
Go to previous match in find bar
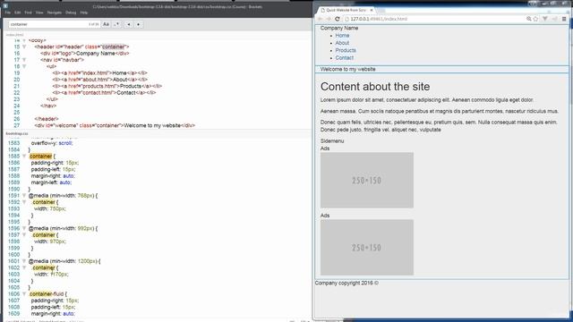point(129,24)
